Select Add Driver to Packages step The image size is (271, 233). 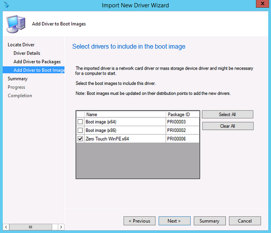tap(37, 62)
